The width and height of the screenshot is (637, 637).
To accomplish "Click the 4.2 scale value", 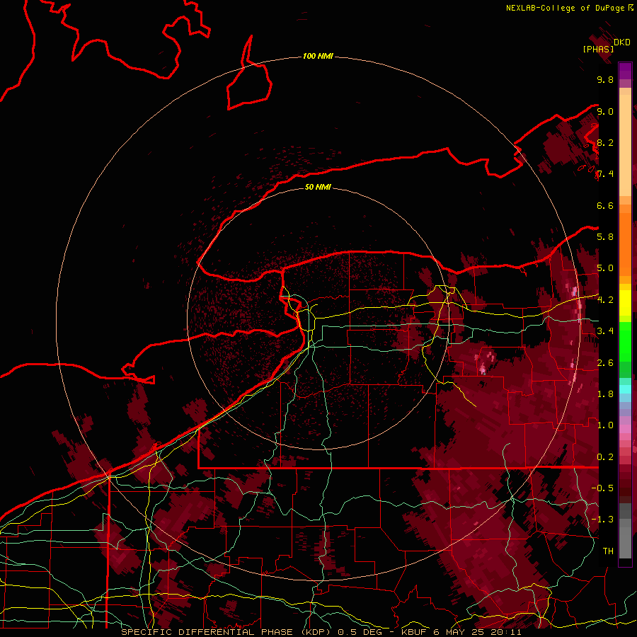I will tap(605, 300).
